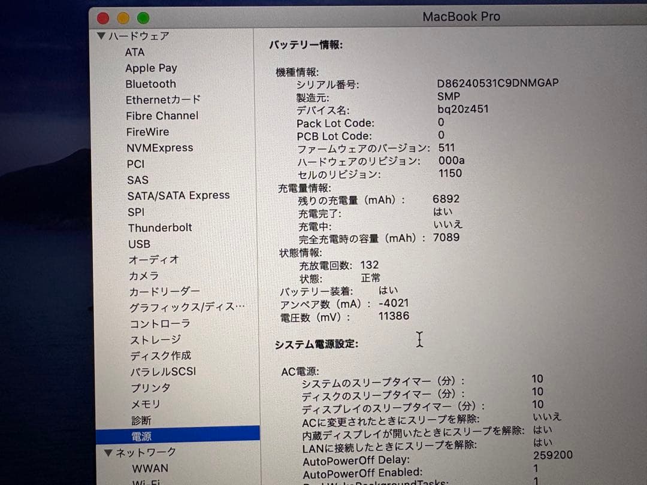Select メモリ in the sidebar
Viewport: 647px width, 485px height.
coord(146,404)
